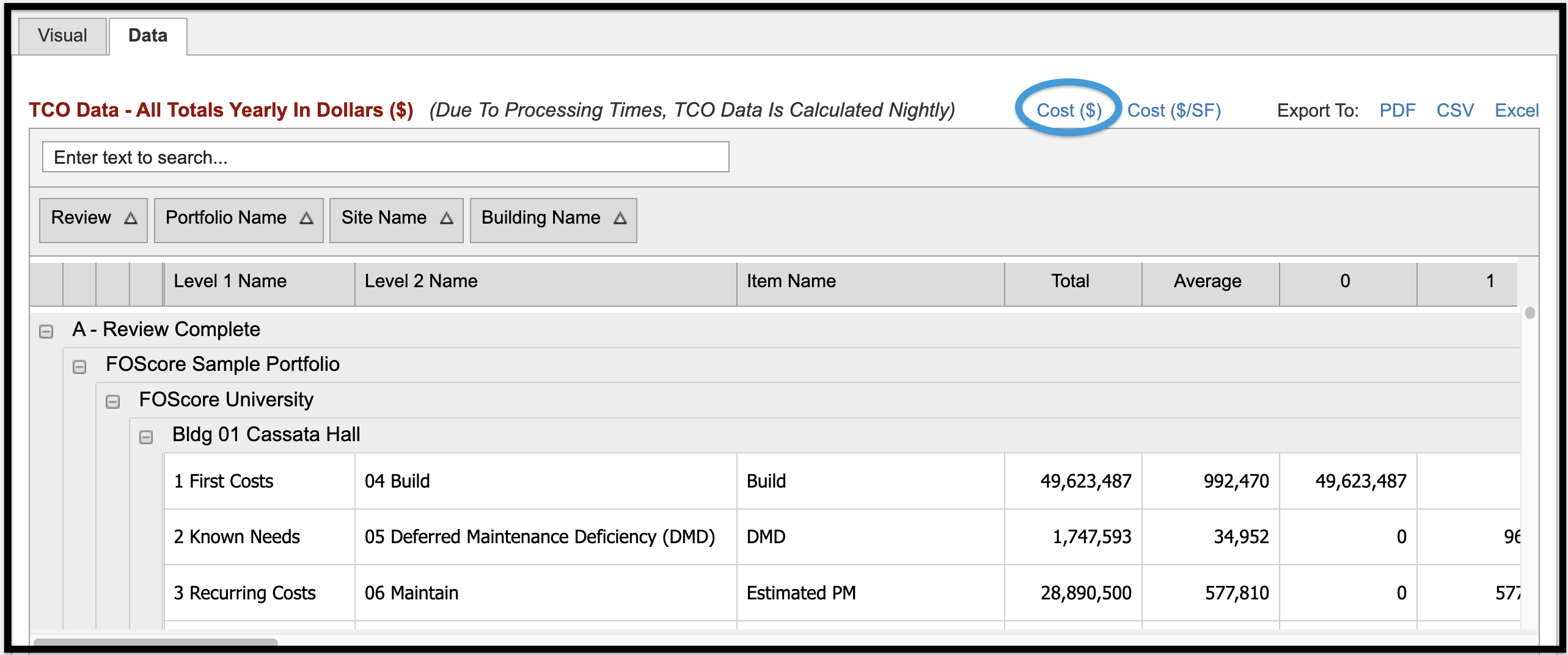Collapse the Bldg 01 Cassata Hall group
1568x655 pixels.
coord(146,437)
